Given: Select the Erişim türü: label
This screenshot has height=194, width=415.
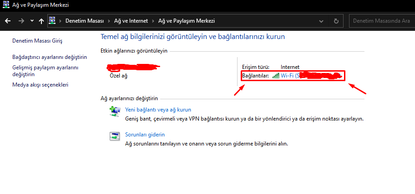Looking at the screenshot, I should (x=255, y=67).
